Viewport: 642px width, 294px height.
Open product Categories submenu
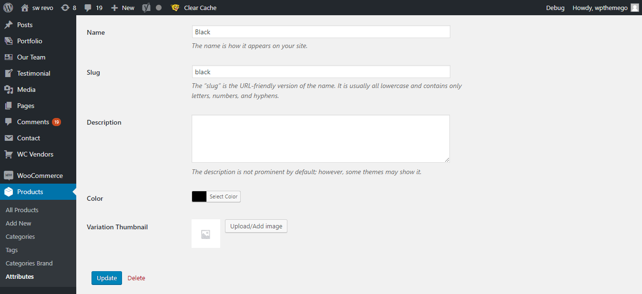pyautogui.click(x=20, y=236)
